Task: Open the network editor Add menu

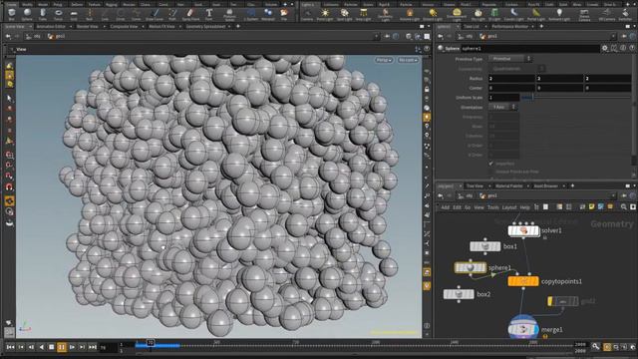Action: point(446,207)
